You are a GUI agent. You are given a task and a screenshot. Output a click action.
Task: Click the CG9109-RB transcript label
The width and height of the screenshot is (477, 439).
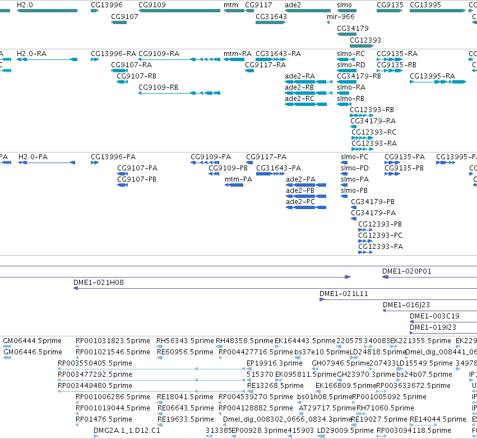coord(158,87)
